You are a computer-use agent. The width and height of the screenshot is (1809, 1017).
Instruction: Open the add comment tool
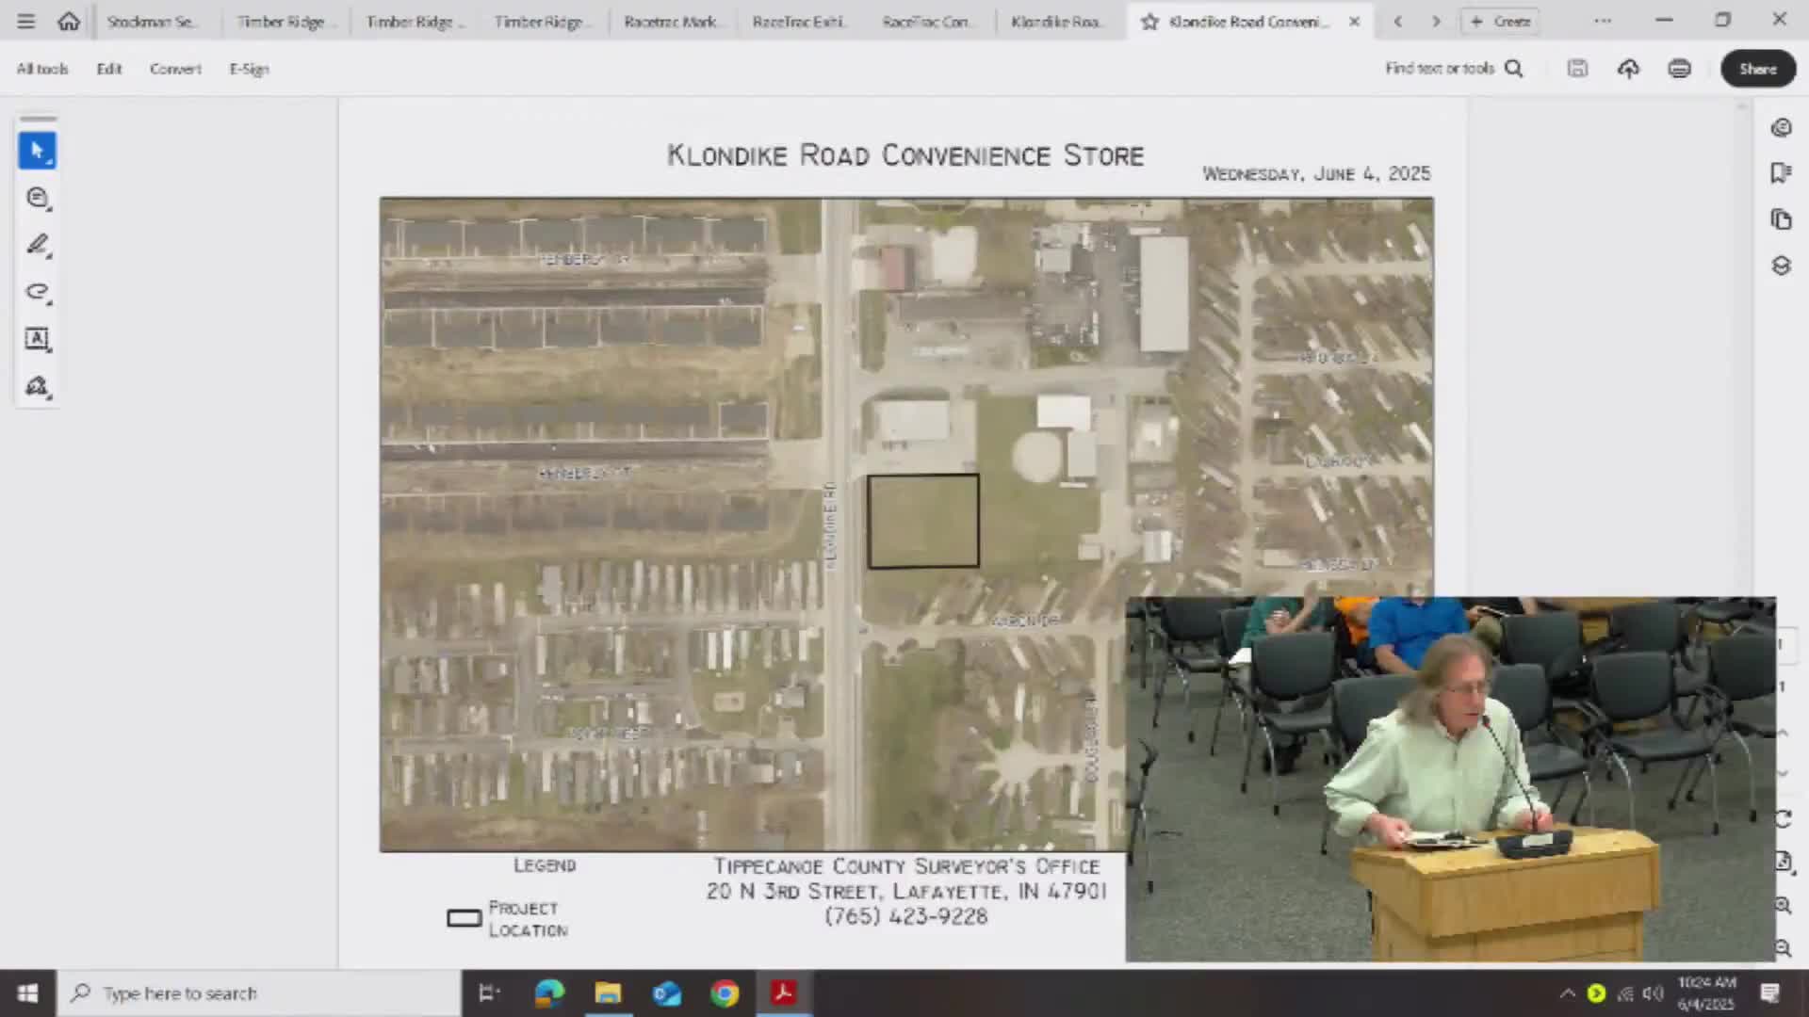[x=37, y=198]
